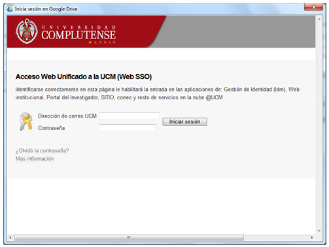Open the Más información link
Viewport: 329px width, 247px height.
(x=35, y=159)
